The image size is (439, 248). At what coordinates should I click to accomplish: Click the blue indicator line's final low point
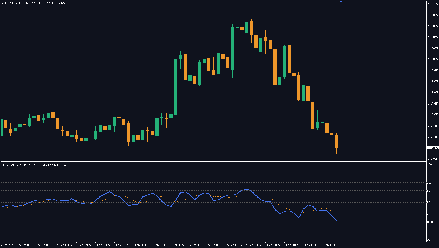pyautogui.click(x=336, y=220)
